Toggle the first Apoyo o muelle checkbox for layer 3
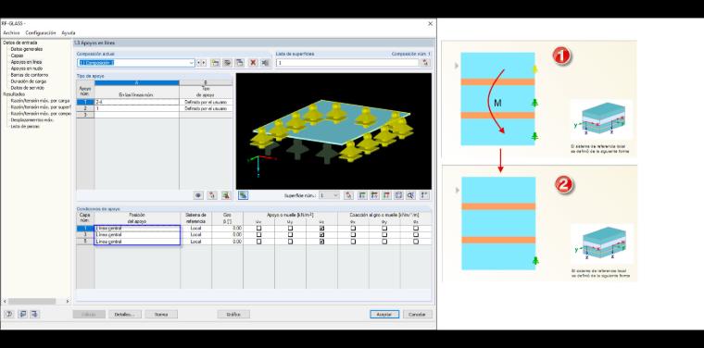This screenshot has width=704, height=348. (x=258, y=234)
